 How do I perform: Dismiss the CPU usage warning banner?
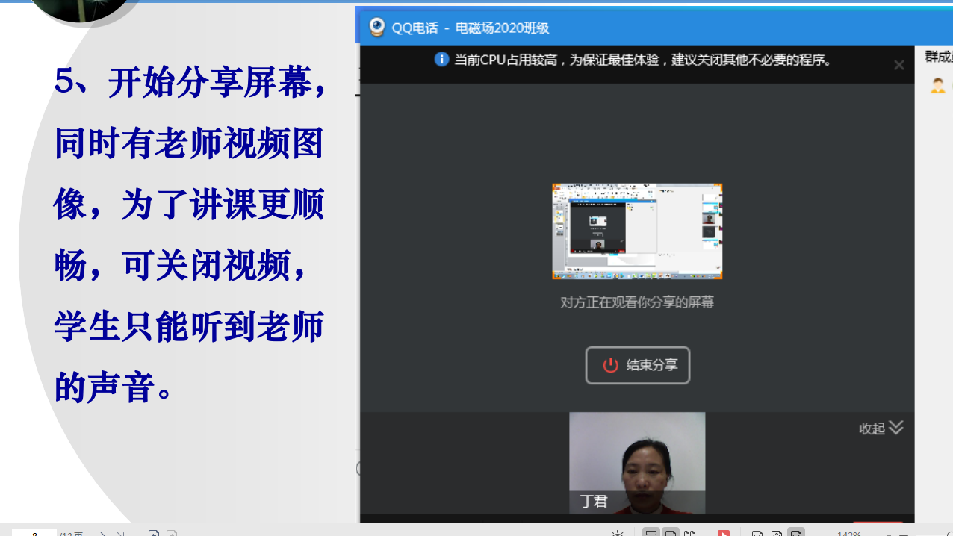coord(899,66)
